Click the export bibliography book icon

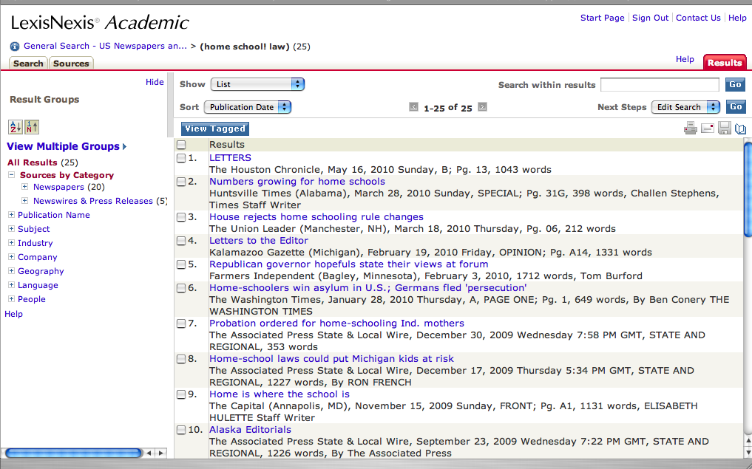point(740,129)
